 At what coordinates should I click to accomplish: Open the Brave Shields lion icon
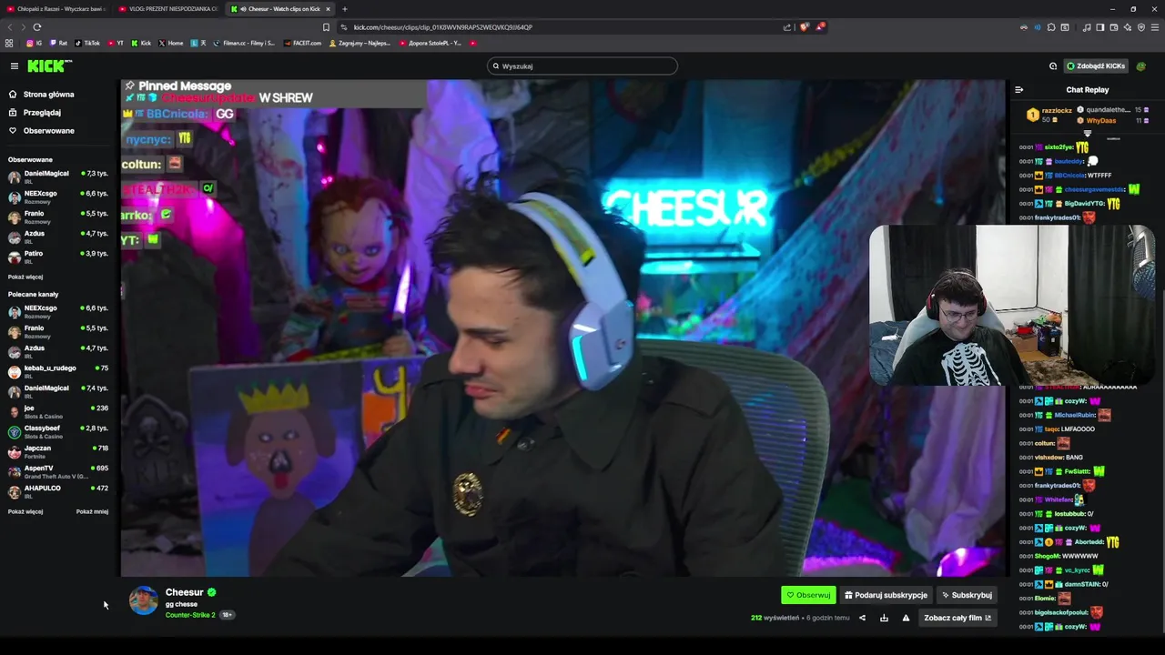click(x=804, y=27)
